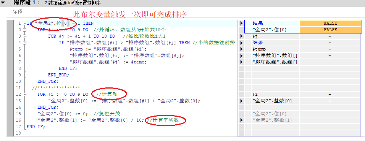Click the arrow icon beside the second 结果 watch row
The height and width of the screenshot is (141, 365).
click(x=241, y=43)
